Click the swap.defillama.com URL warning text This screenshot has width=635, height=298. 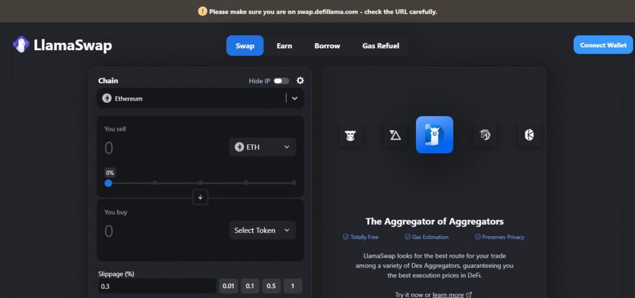point(323,12)
